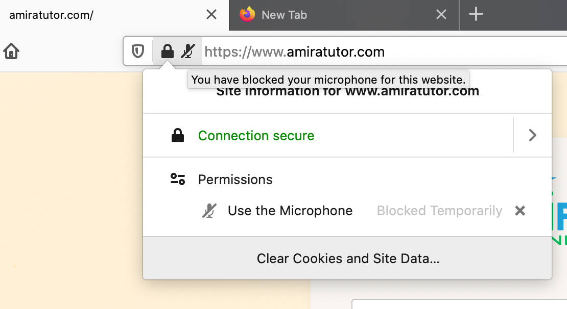Open the Connection secure details row
The width and height of the screenshot is (567, 309).
[x=328, y=135]
